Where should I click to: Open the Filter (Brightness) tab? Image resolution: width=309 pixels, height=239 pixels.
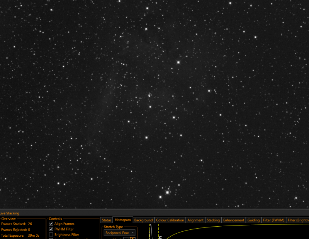coord(297,220)
